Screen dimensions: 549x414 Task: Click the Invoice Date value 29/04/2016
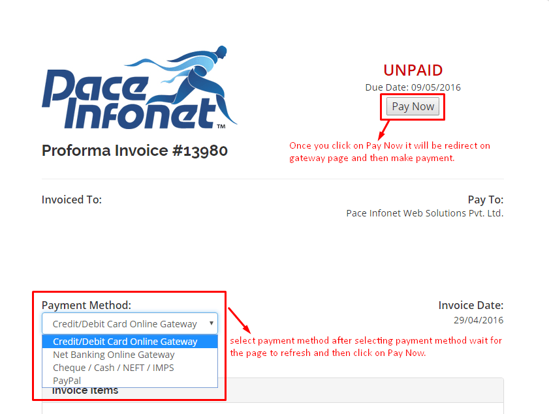478,320
